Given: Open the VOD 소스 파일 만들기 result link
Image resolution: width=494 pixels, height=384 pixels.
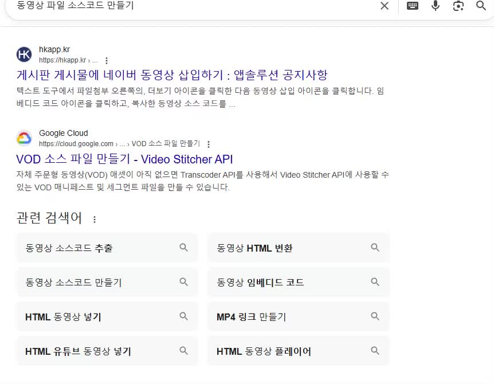Looking at the screenshot, I should tap(124, 159).
